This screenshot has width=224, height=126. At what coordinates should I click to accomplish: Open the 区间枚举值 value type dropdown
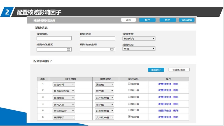[104, 111]
